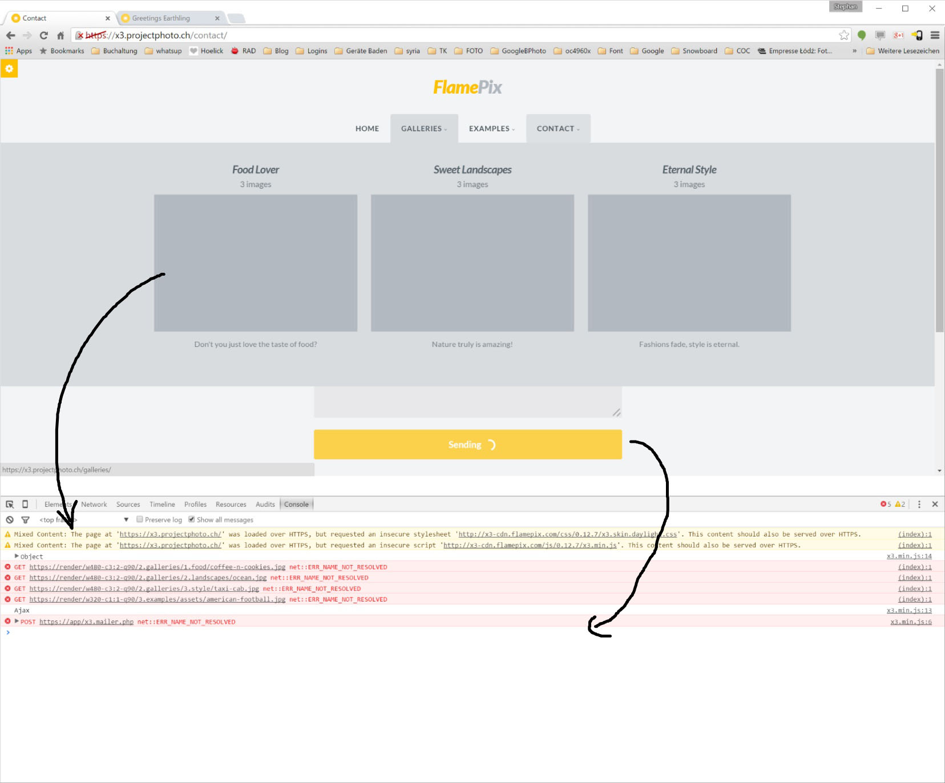Open the american-football.jpg error URL
945x783 pixels.
point(157,600)
